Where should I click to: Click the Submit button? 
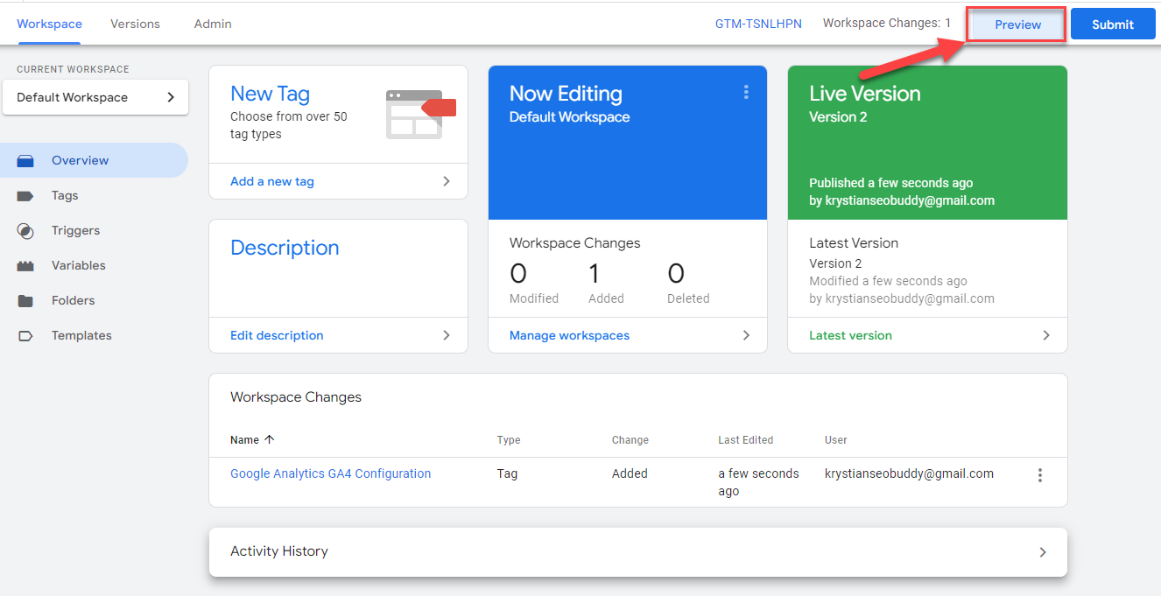point(1113,25)
